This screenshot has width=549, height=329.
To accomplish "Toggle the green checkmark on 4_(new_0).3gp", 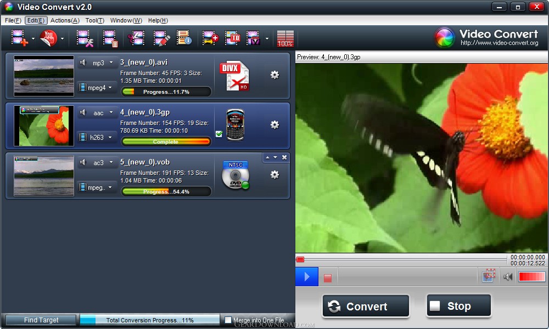I will click(x=219, y=134).
